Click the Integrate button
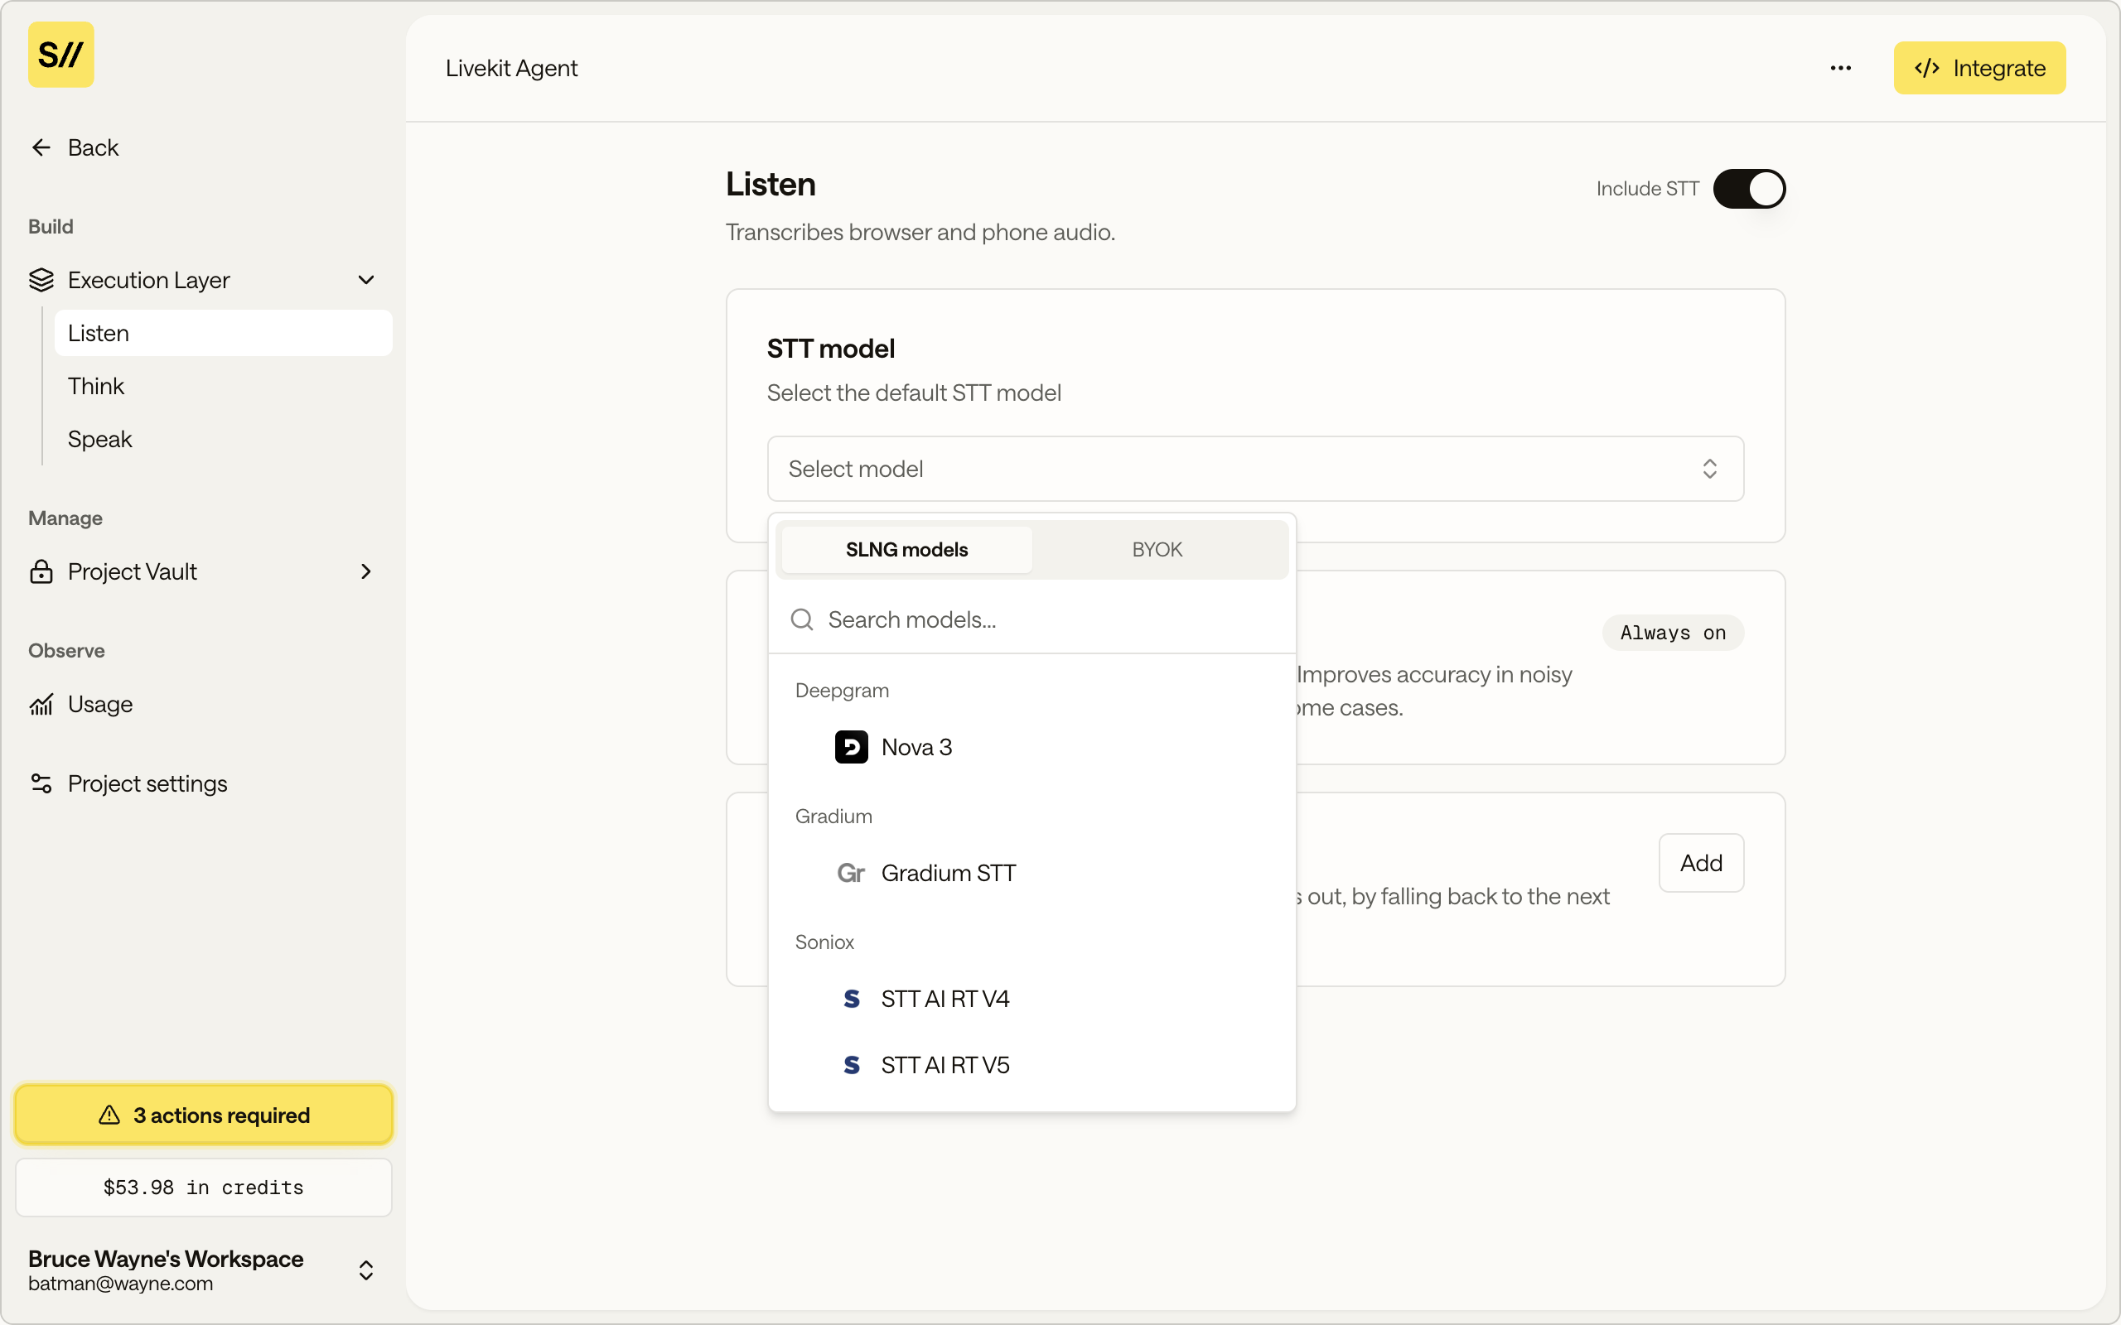Viewport: 2121px width, 1325px height. pos(1979,67)
